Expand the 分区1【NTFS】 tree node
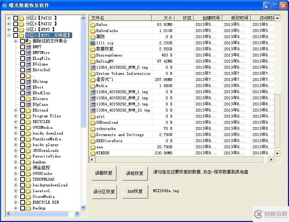This screenshot has width=289, height=222. click(x=9, y=30)
